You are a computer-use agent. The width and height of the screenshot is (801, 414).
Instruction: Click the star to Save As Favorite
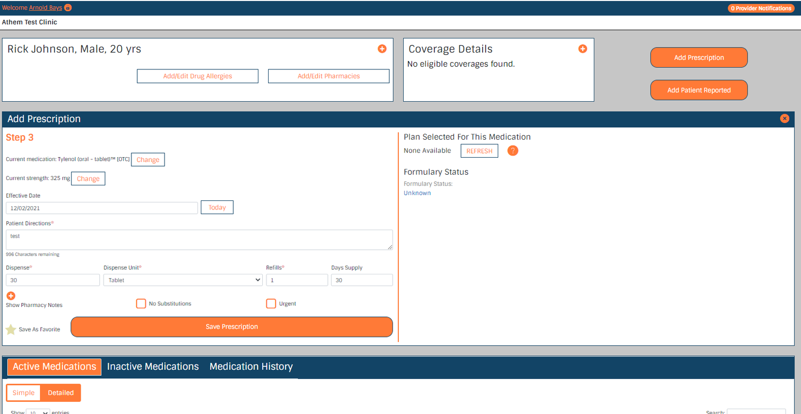tap(10, 329)
